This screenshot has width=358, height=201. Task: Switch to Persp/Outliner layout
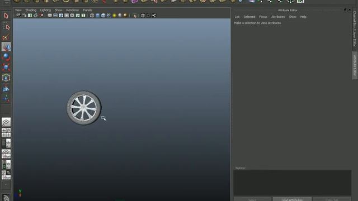(x=6, y=143)
